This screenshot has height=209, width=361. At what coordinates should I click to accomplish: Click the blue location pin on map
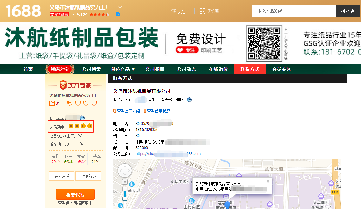coord(228,205)
